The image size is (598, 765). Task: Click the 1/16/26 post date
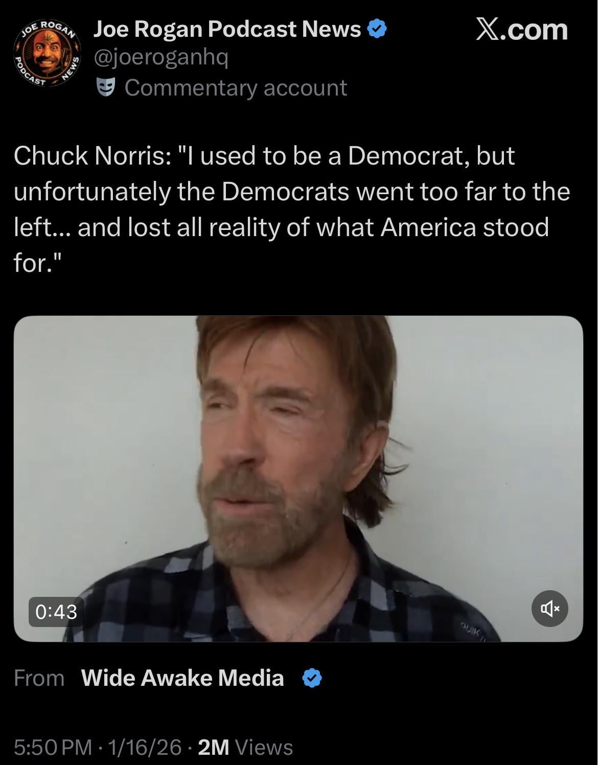click(142, 747)
